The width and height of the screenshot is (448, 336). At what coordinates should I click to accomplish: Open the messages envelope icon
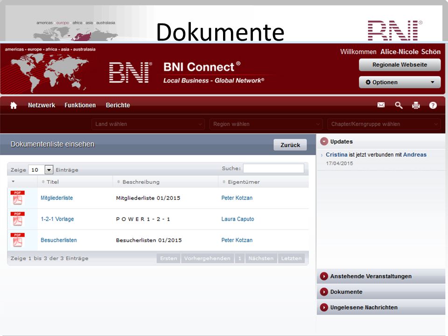pyautogui.click(x=381, y=105)
